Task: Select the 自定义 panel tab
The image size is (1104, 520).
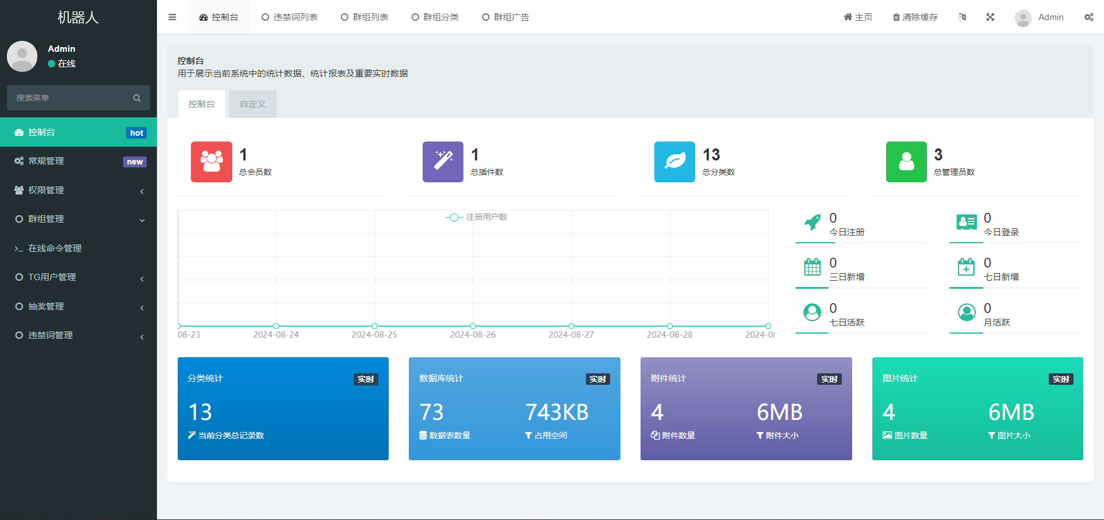Action: click(x=253, y=104)
